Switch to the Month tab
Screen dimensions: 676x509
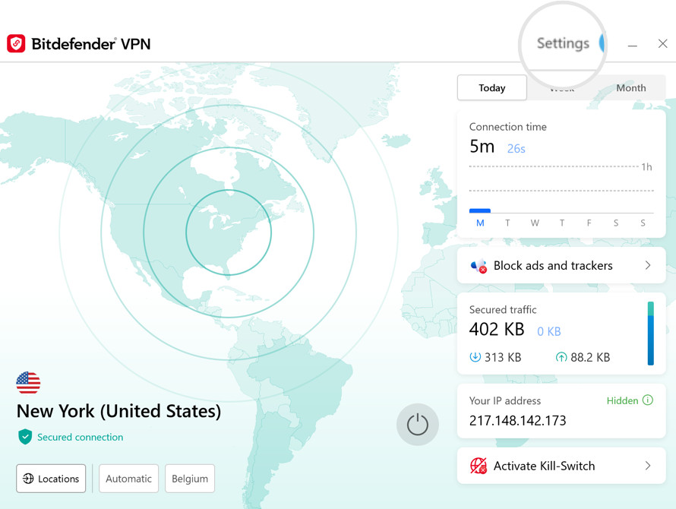[630, 88]
